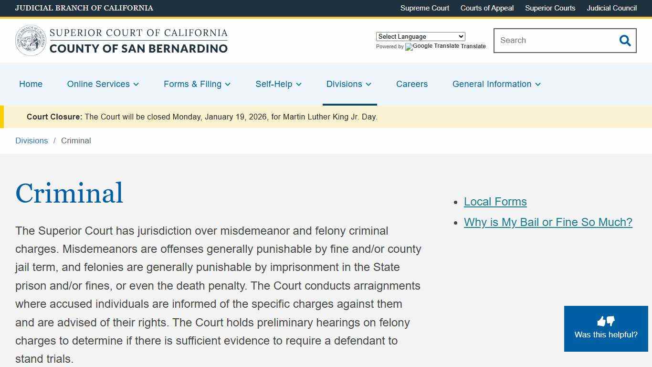Screen dimensions: 652x367
Task: Expand the General Information menu
Action: [x=496, y=84]
